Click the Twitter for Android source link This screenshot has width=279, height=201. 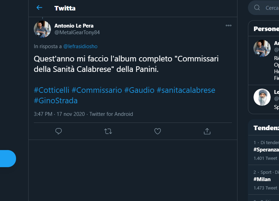tap(111, 114)
